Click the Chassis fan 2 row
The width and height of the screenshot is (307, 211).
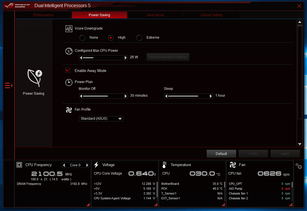click(x=259, y=198)
